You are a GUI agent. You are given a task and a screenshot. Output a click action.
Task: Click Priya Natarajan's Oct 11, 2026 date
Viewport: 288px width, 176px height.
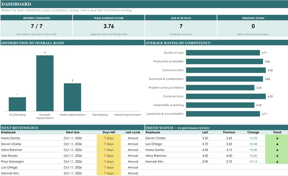click(73, 162)
